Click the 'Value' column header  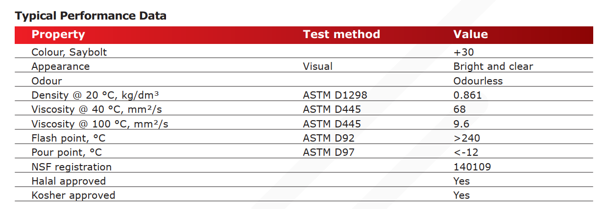pos(470,35)
